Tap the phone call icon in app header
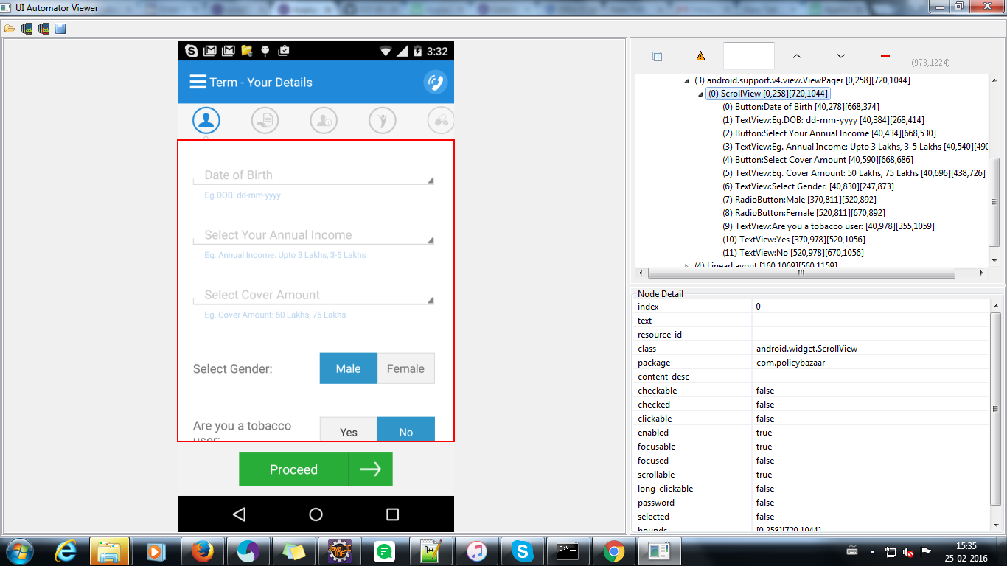The width and height of the screenshot is (1007, 566). 435,82
